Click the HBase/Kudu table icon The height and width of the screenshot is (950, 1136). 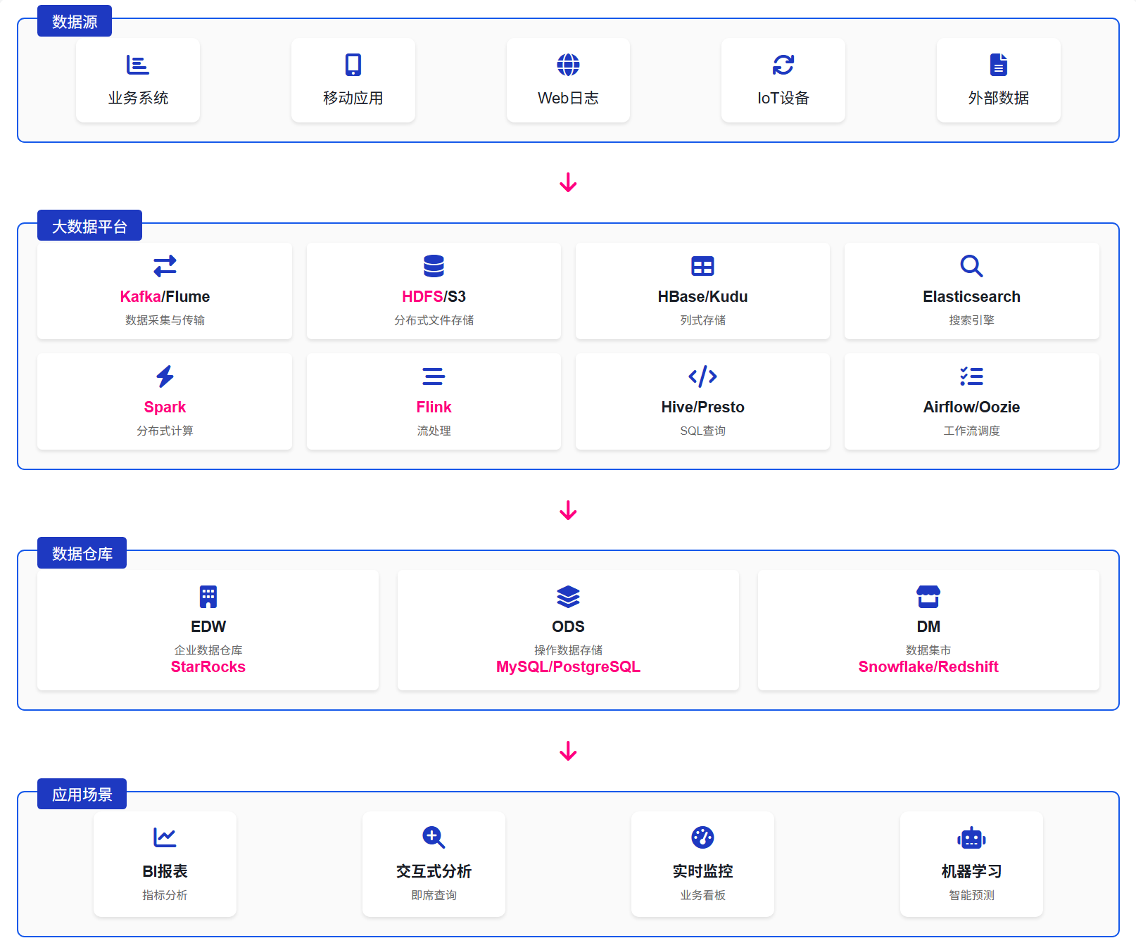(702, 266)
